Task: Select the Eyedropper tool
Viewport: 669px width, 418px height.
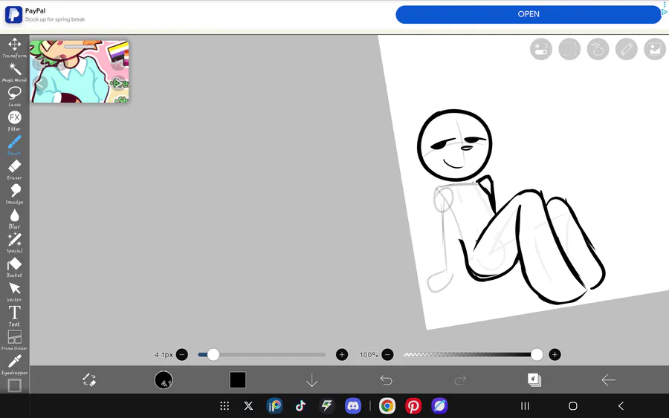Action: [15, 365]
